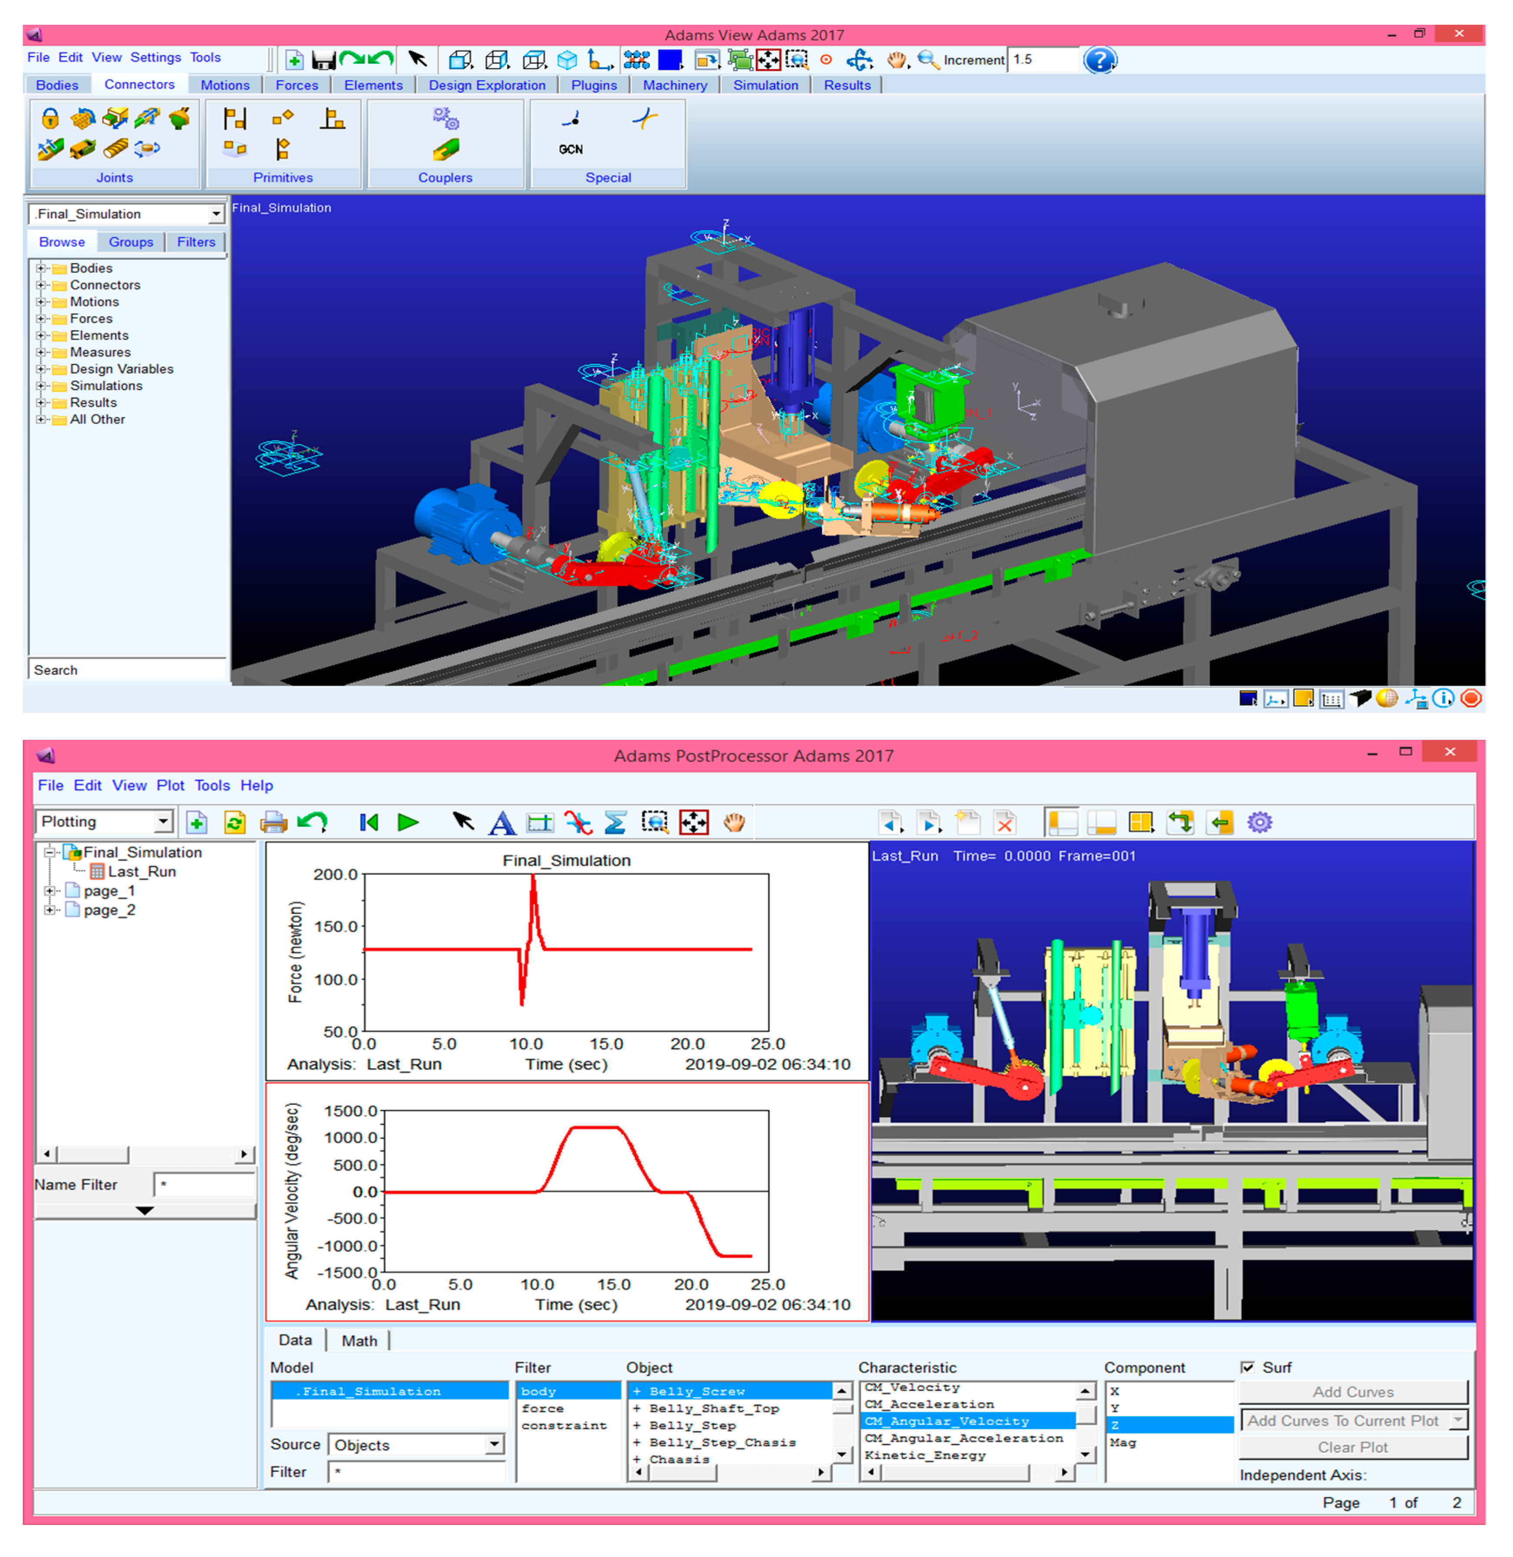The image size is (1513, 1557).
Task: Click the rewind to first frame icon
Action: point(368,822)
